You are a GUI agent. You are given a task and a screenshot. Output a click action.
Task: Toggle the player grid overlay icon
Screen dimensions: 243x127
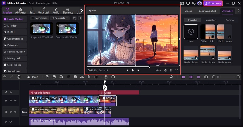coord(171,70)
